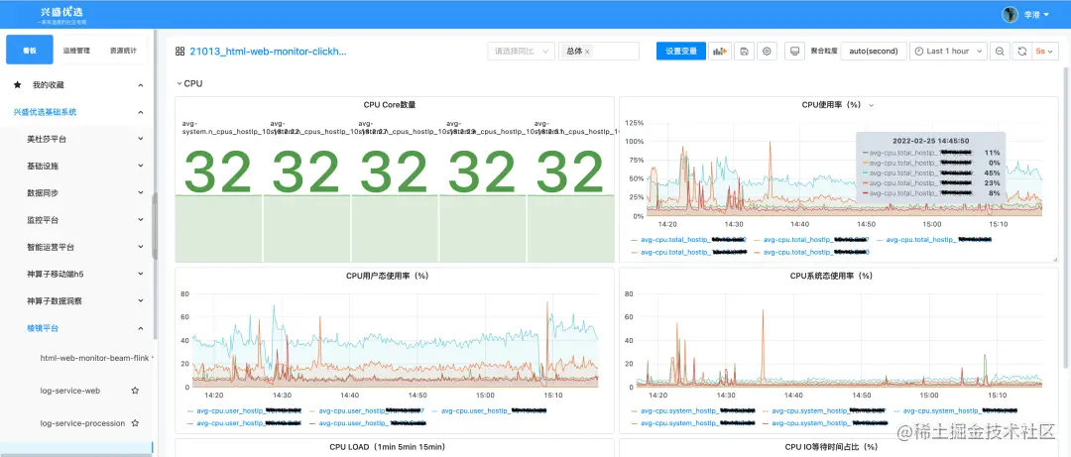The height and width of the screenshot is (457, 1071).
Task: Click the CPU IO等待时间占比 panel title
Action: [831, 447]
